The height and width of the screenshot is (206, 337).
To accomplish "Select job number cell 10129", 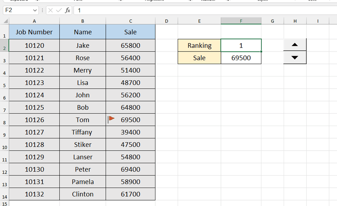I will 34,157.
